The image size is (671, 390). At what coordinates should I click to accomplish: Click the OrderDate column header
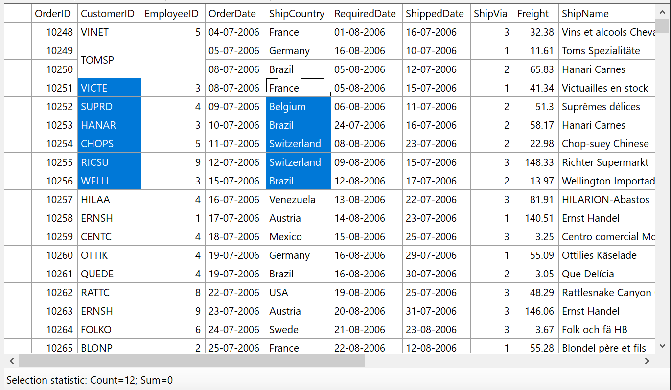point(236,14)
